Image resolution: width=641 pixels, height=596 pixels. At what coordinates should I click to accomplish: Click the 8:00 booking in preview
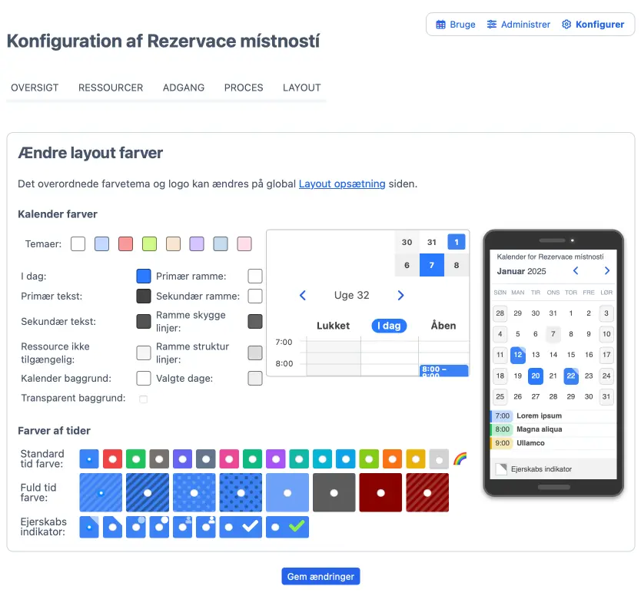tap(443, 370)
